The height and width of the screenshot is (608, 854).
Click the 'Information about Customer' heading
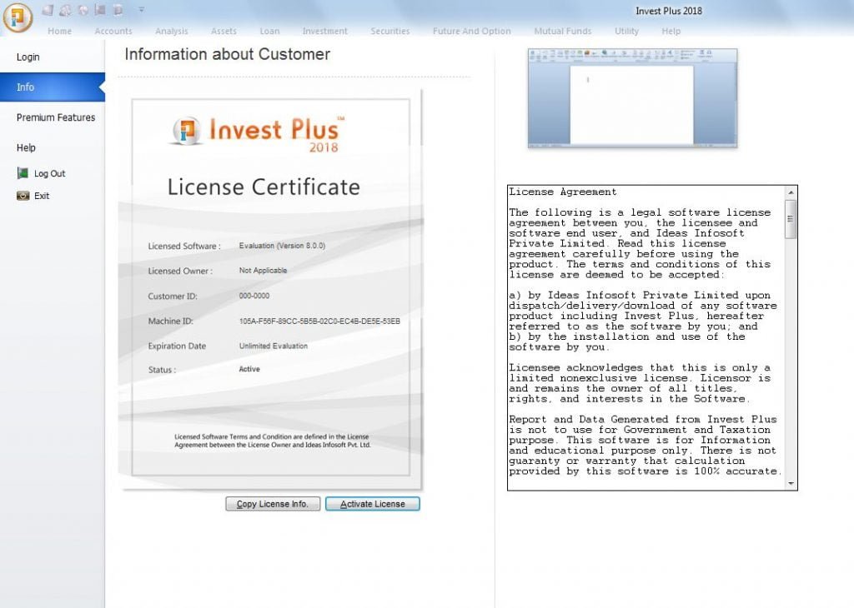[x=227, y=54]
